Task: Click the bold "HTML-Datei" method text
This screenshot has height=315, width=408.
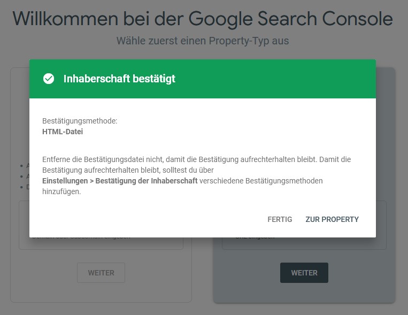Action: [63, 132]
